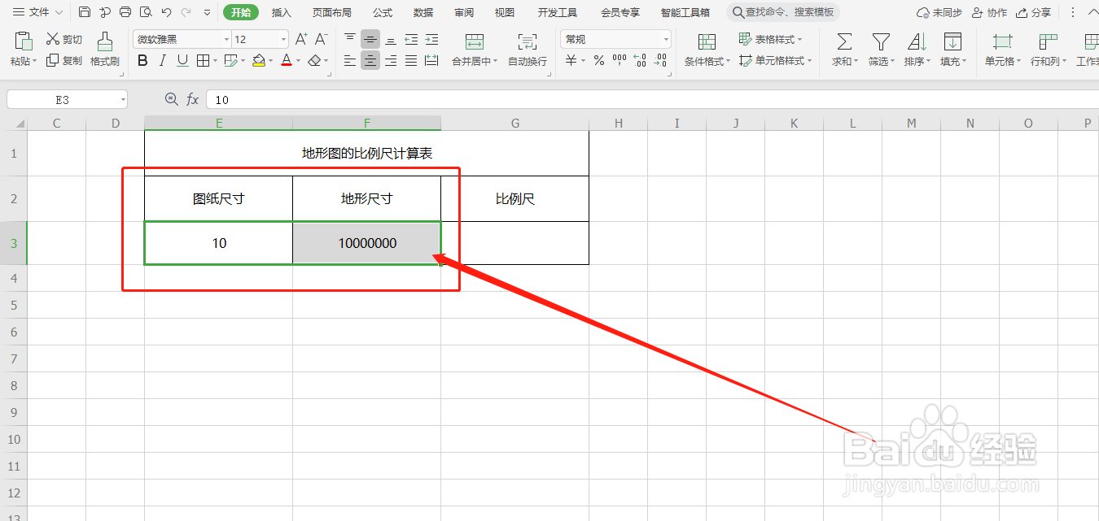Apply Percent style format

pos(599,60)
